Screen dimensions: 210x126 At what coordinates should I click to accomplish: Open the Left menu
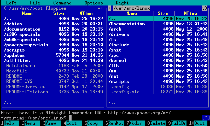tap(11, 3)
